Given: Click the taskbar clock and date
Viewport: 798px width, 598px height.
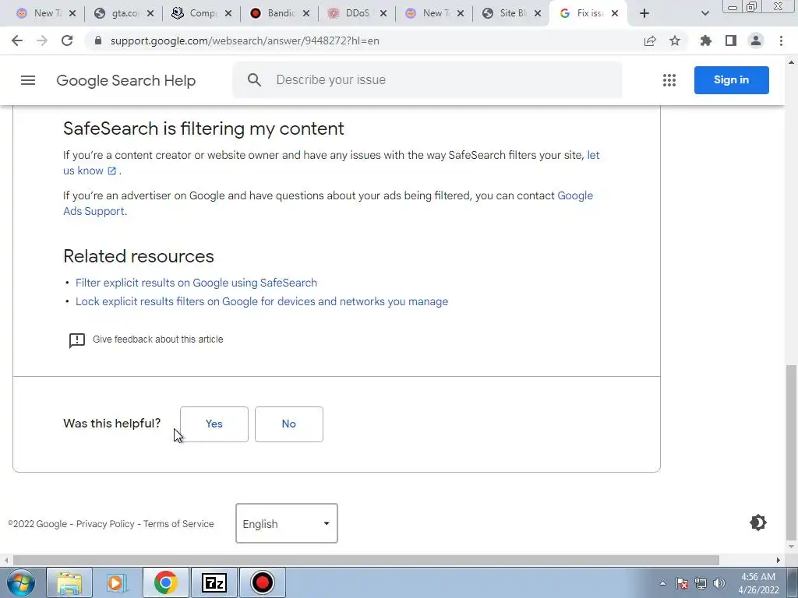Looking at the screenshot, I should (758, 583).
